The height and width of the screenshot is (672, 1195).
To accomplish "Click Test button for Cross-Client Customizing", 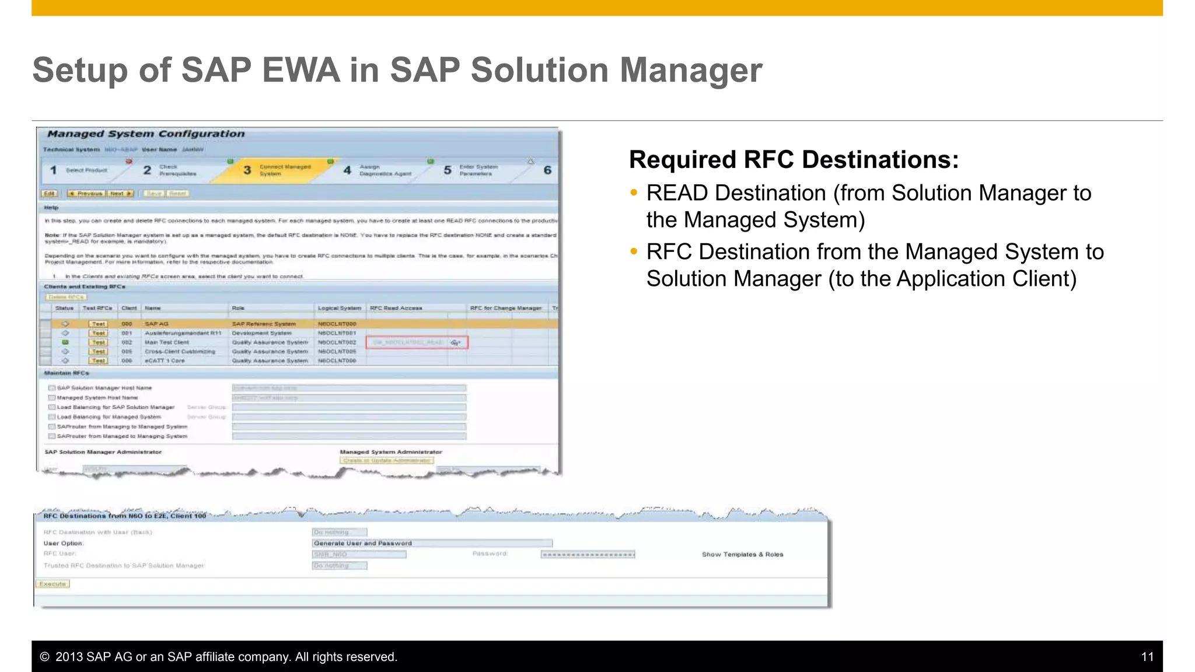I will (x=98, y=352).
